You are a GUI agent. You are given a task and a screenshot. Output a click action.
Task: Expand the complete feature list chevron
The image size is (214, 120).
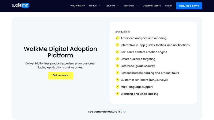pos(125,112)
